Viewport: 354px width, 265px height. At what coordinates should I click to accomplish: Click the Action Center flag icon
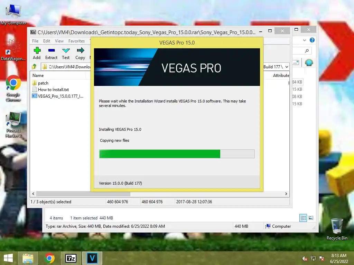point(322,258)
